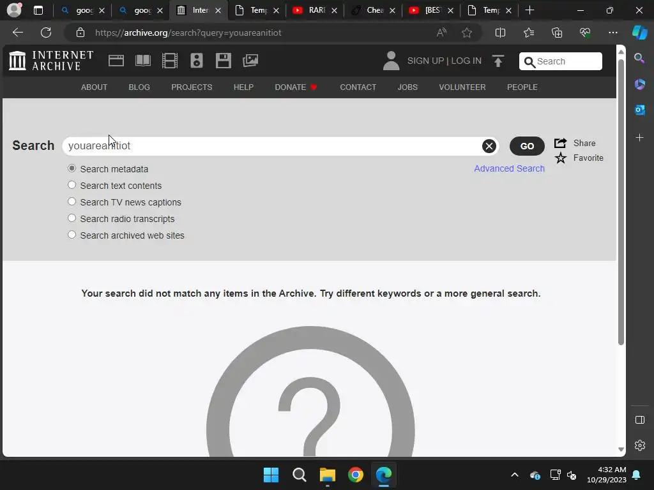
Task: Open the Windows Start menu
Action: point(271,475)
